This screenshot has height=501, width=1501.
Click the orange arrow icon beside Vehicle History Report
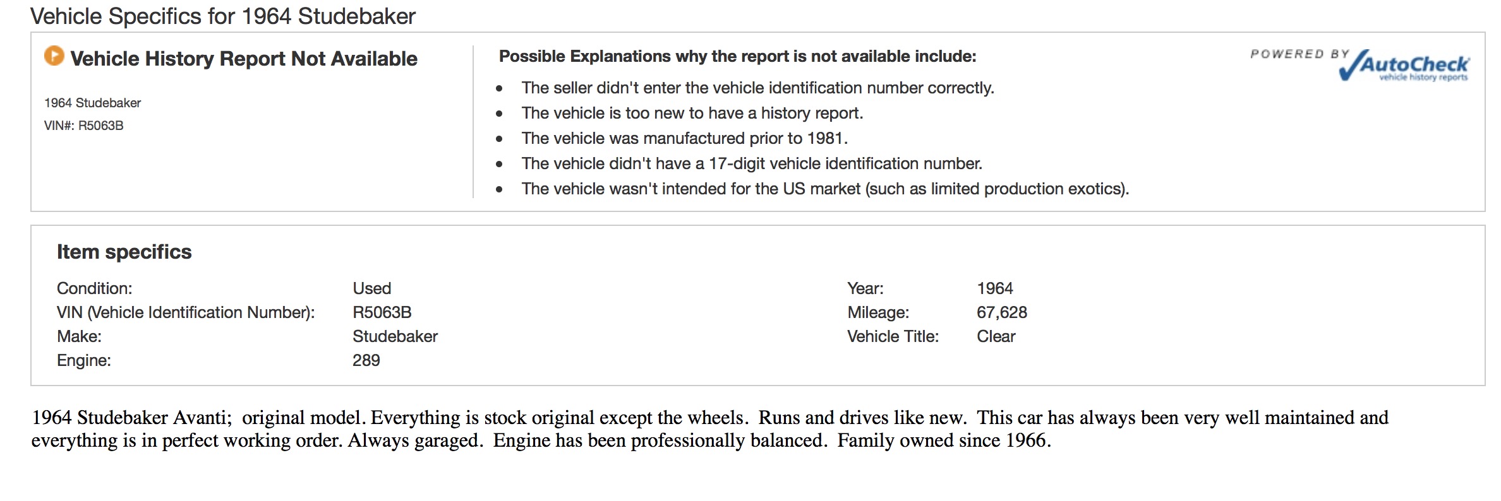(54, 56)
